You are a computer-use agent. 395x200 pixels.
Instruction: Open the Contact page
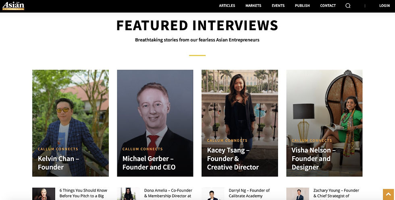click(x=328, y=6)
